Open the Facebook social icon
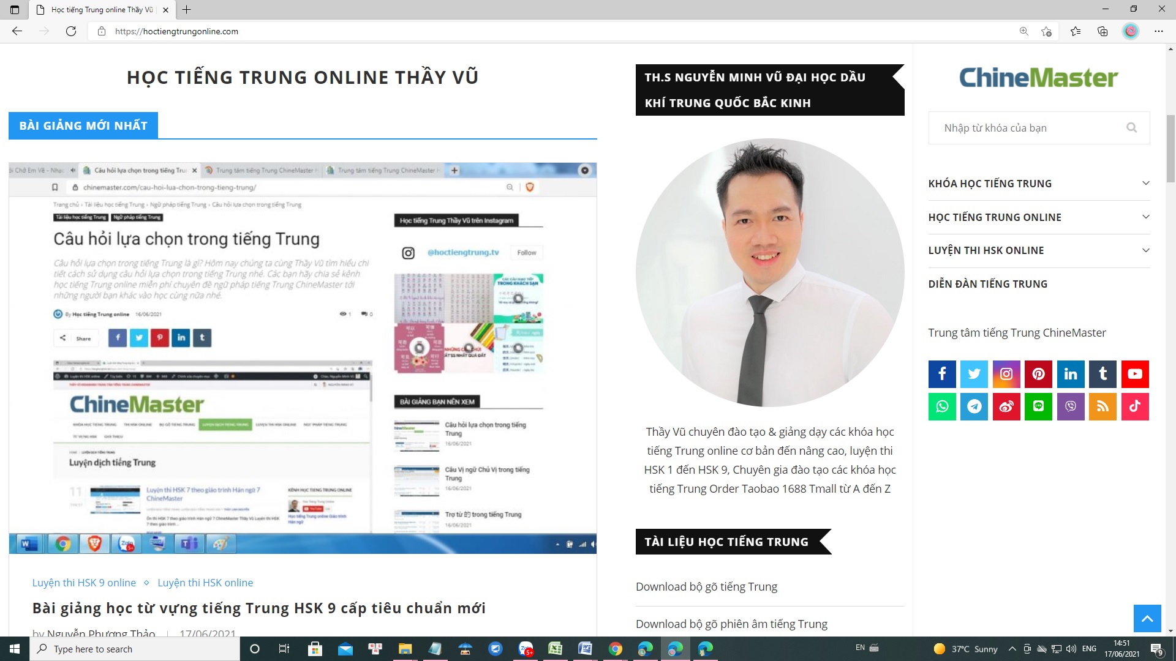The height and width of the screenshot is (661, 1176). (942, 374)
